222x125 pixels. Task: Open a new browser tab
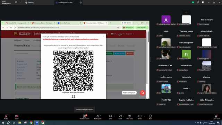(110, 23)
